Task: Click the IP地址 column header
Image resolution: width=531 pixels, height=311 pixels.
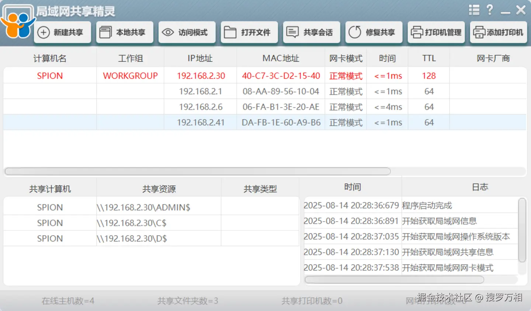Action: tap(200, 58)
